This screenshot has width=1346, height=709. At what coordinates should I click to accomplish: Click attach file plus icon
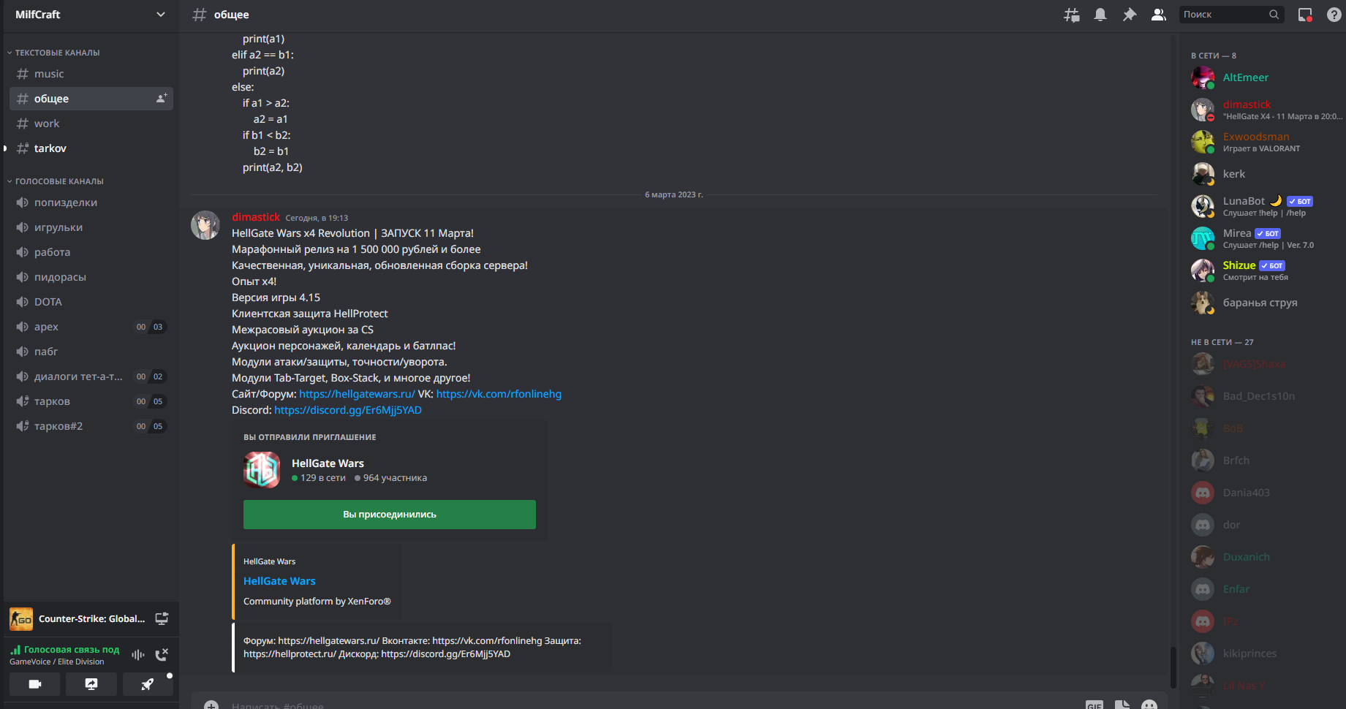click(x=211, y=705)
